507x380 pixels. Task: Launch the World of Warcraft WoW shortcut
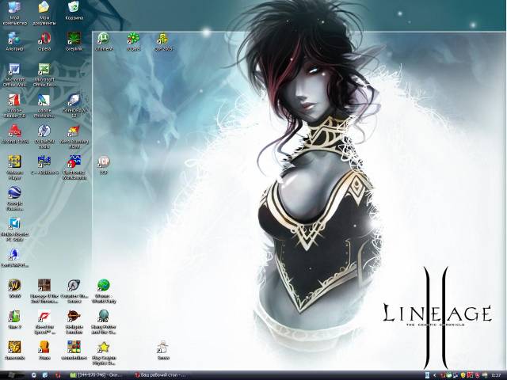14,285
